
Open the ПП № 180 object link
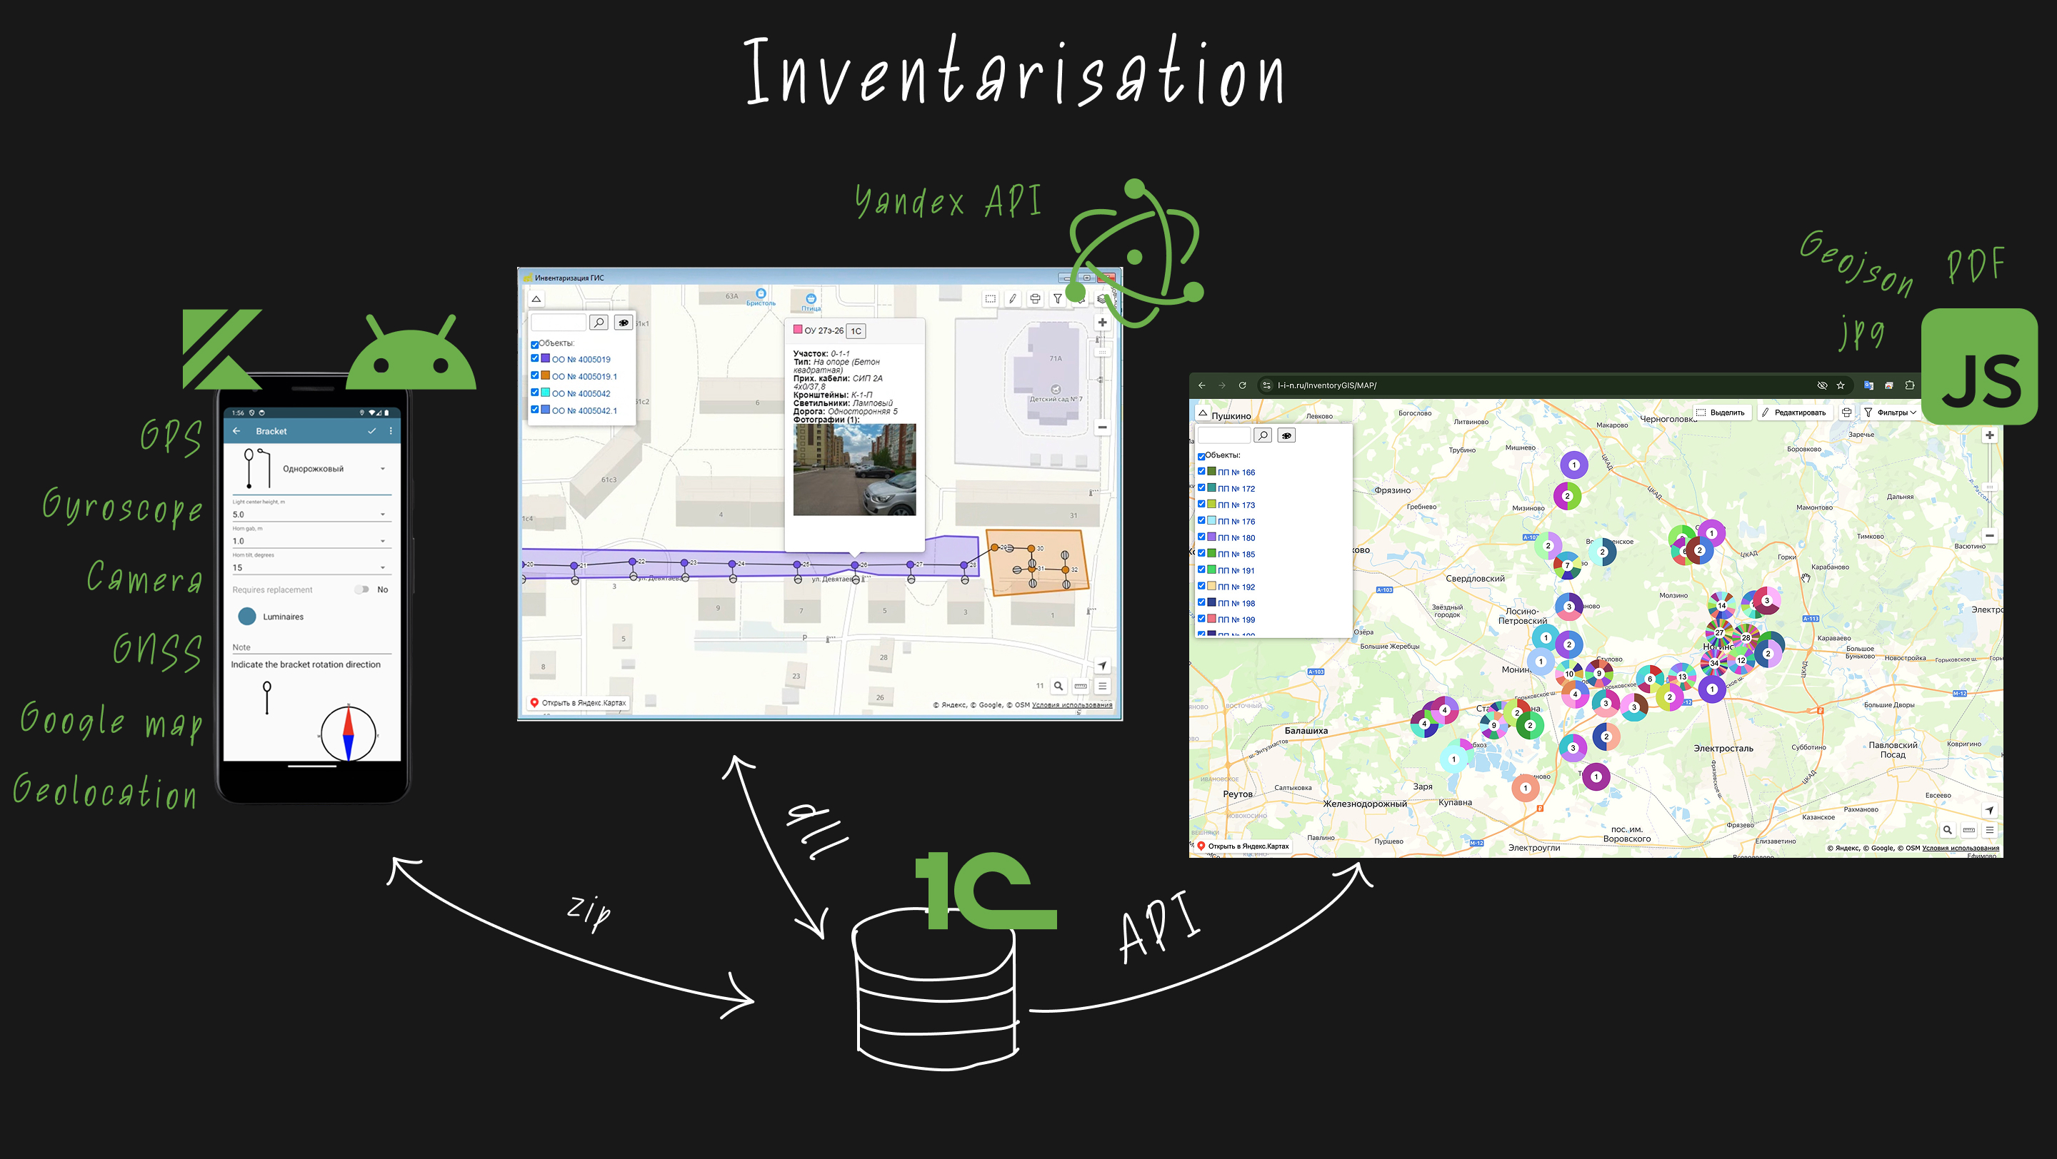click(1236, 538)
